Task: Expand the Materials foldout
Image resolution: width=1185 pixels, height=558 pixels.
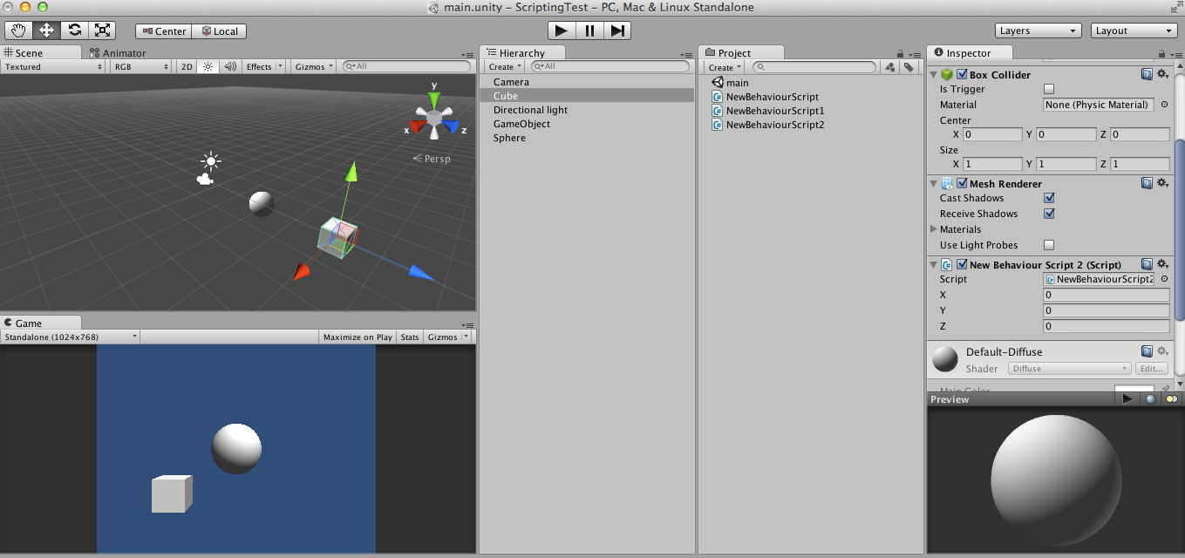Action: tap(935, 229)
